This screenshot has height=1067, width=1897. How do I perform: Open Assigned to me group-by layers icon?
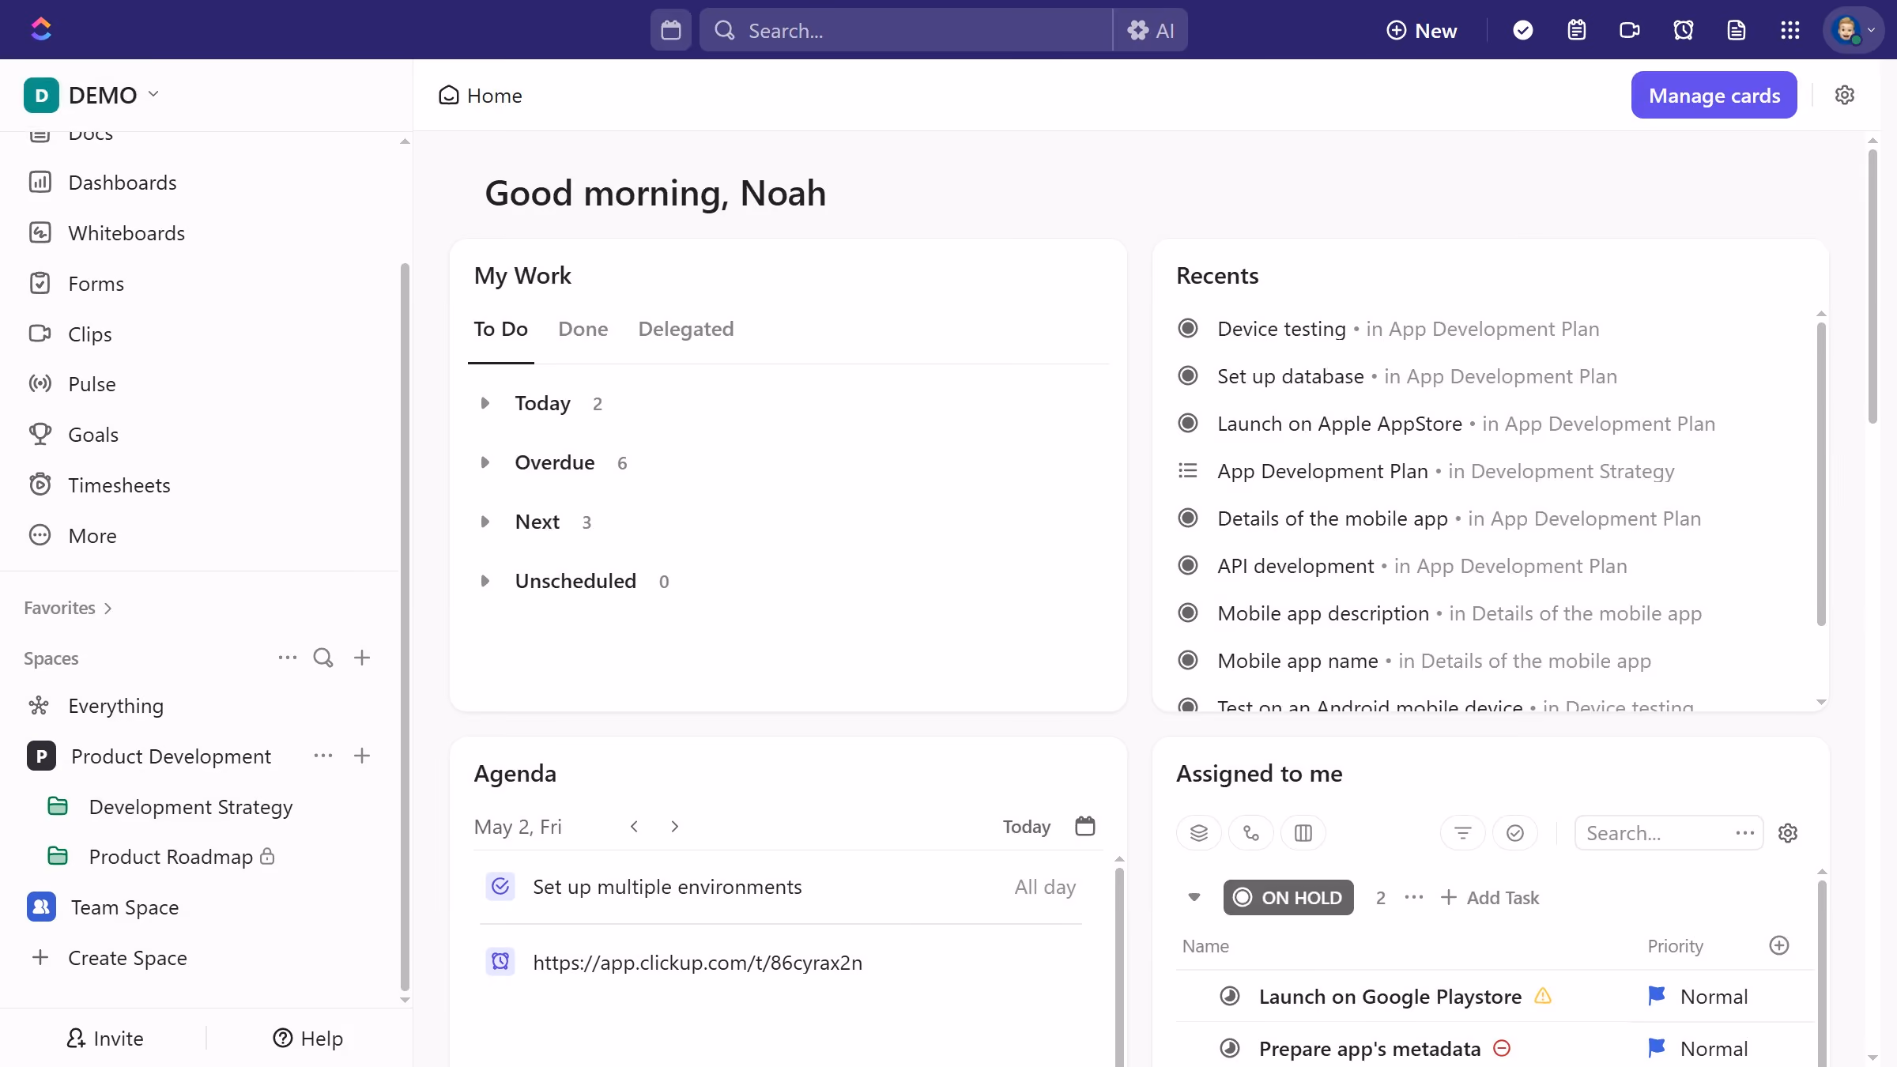coord(1199,833)
